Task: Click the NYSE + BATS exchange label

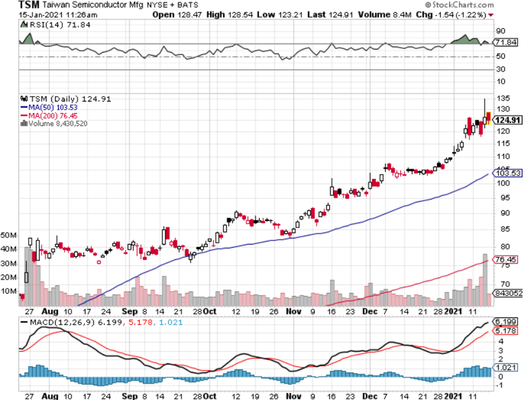Action: coord(173,6)
